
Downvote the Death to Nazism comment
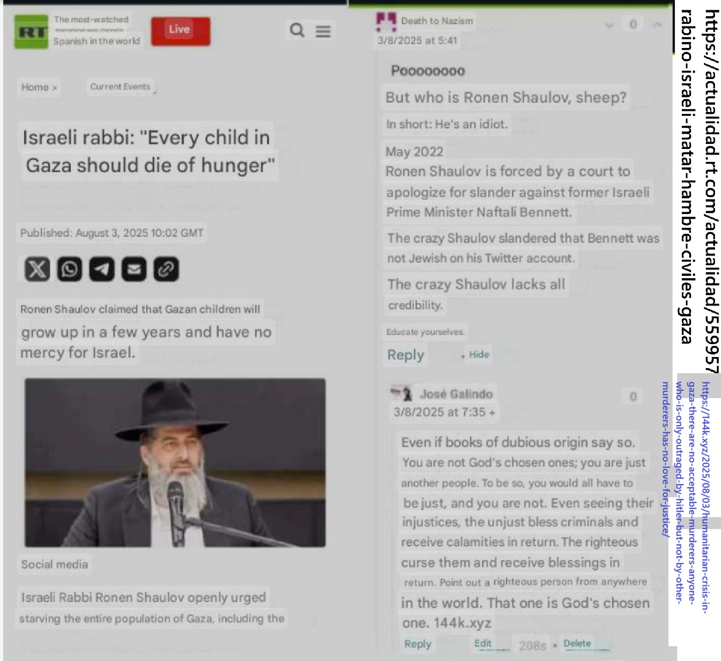tap(609, 25)
